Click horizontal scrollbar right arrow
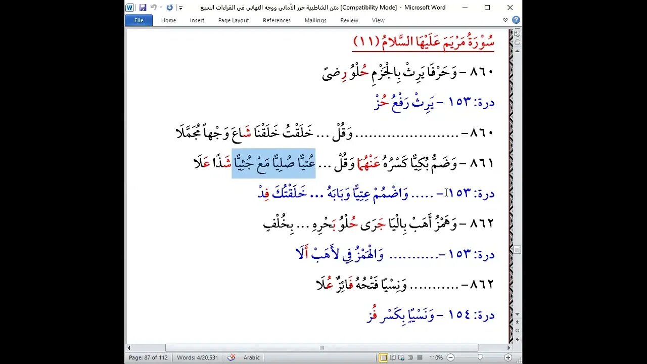Screen dimensions: 647x364 [x=509, y=348]
